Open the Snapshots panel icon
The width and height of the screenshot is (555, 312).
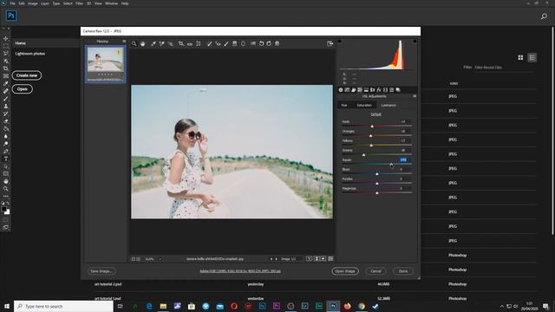(x=398, y=90)
